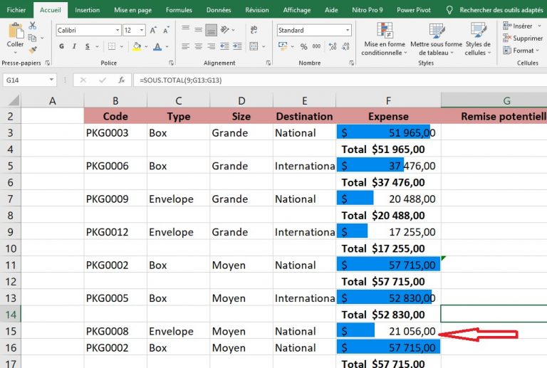
Task: Open Standard number format dropdown
Action: coord(348,31)
